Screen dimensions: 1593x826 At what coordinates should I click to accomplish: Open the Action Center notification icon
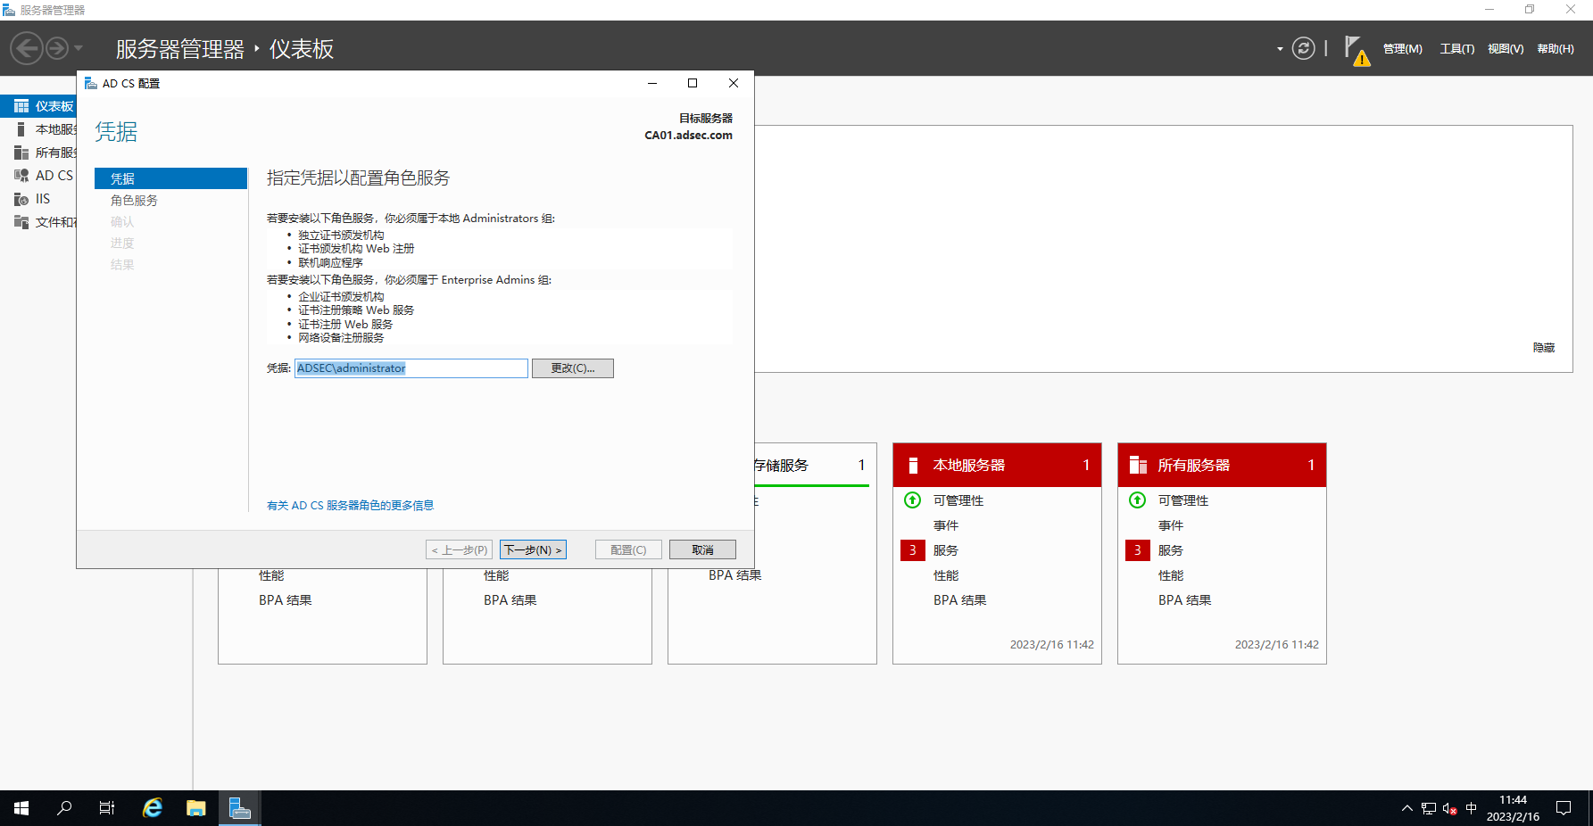pos(1564,808)
